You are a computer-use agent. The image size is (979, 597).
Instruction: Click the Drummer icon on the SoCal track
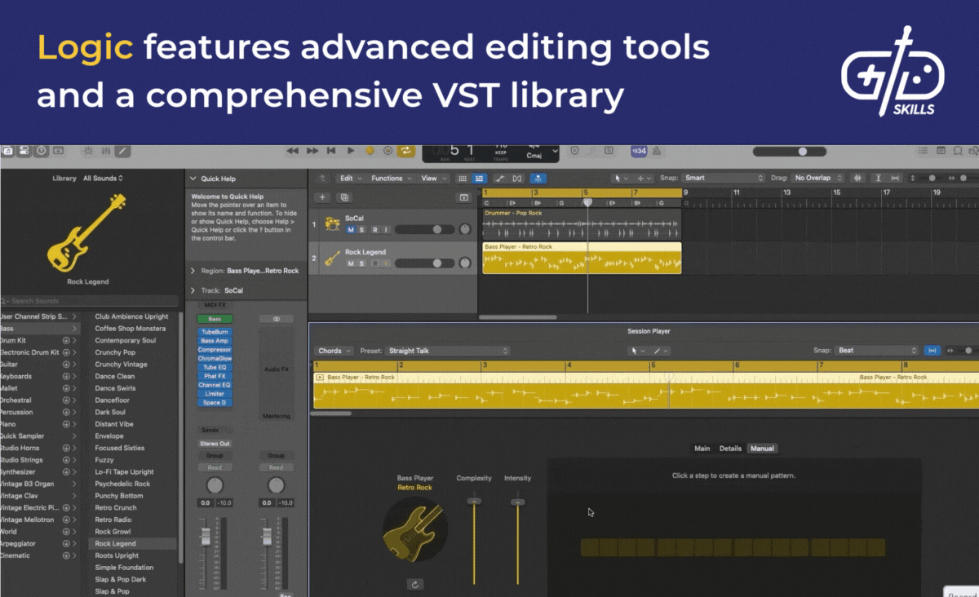coord(332,223)
